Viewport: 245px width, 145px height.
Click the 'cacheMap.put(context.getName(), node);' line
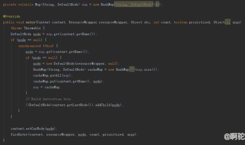coord(68,81)
